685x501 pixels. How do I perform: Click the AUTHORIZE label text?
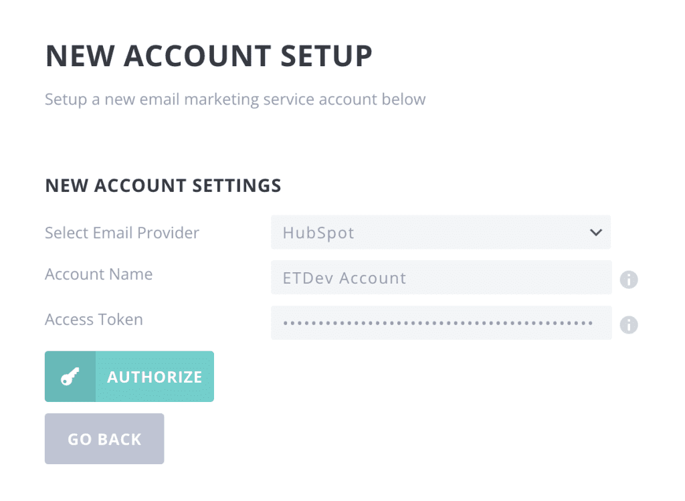tap(155, 377)
